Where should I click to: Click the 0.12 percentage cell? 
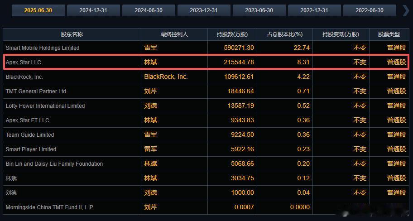[x=303, y=178]
